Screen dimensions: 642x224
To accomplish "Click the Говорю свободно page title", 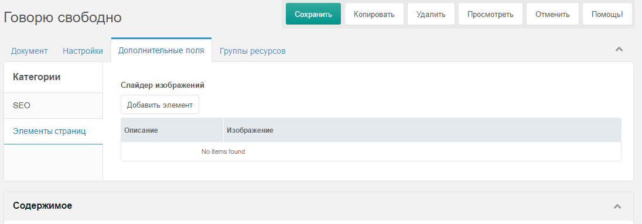I will pyautogui.click(x=63, y=17).
